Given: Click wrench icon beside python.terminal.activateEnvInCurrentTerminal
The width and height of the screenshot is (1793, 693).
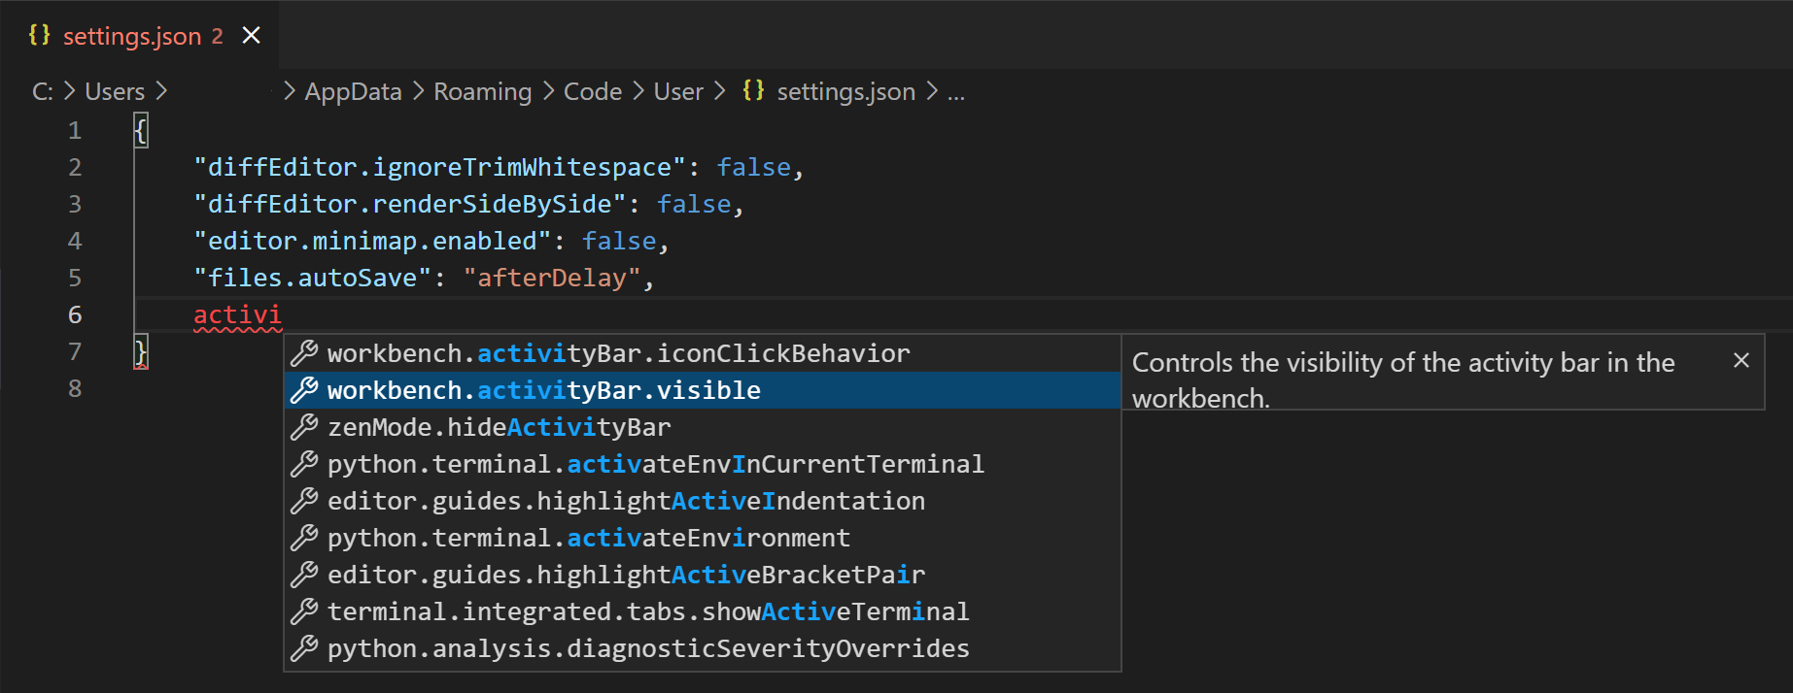Looking at the screenshot, I should 304,464.
